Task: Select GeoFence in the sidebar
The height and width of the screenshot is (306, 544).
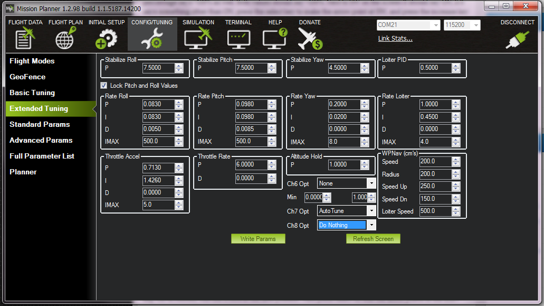Action: point(27,77)
